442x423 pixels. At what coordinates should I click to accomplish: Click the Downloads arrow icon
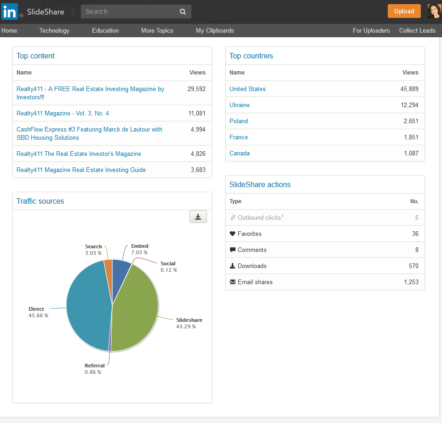[233, 266]
